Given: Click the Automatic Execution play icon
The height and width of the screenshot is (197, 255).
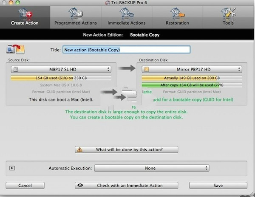Looking at the screenshot, I should pos(12,168).
